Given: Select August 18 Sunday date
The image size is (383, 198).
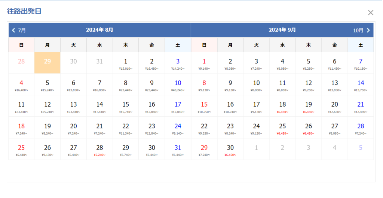Looking at the screenshot, I should (x=21, y=128).
